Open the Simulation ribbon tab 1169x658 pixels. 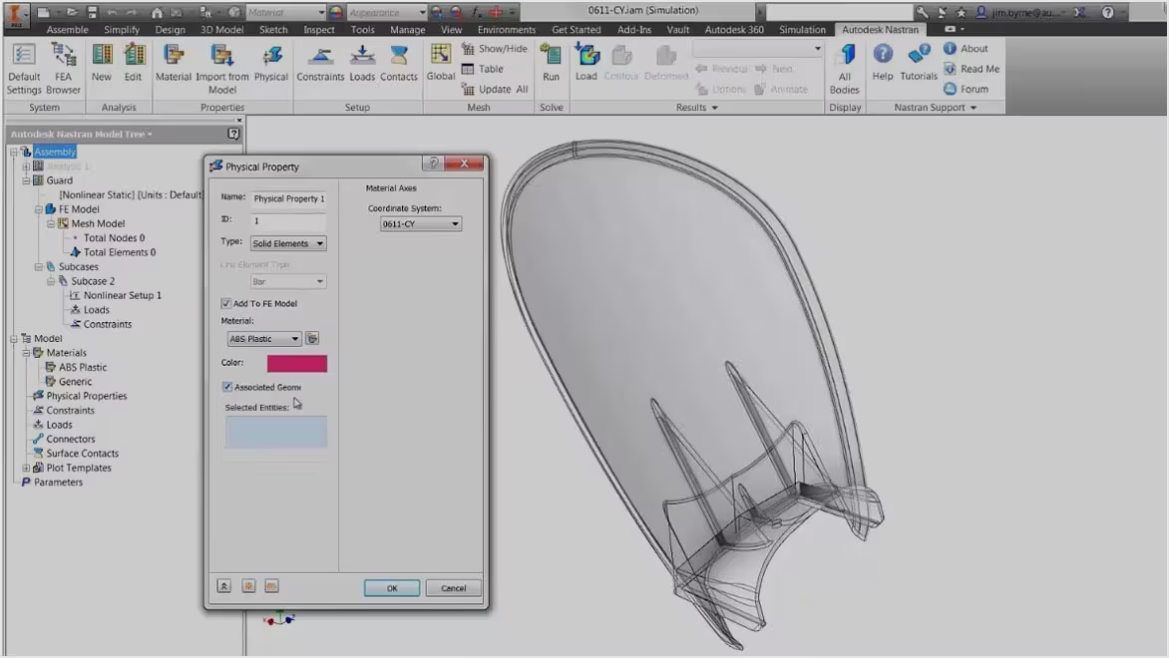pyautogui.click(x=802, y=30)
